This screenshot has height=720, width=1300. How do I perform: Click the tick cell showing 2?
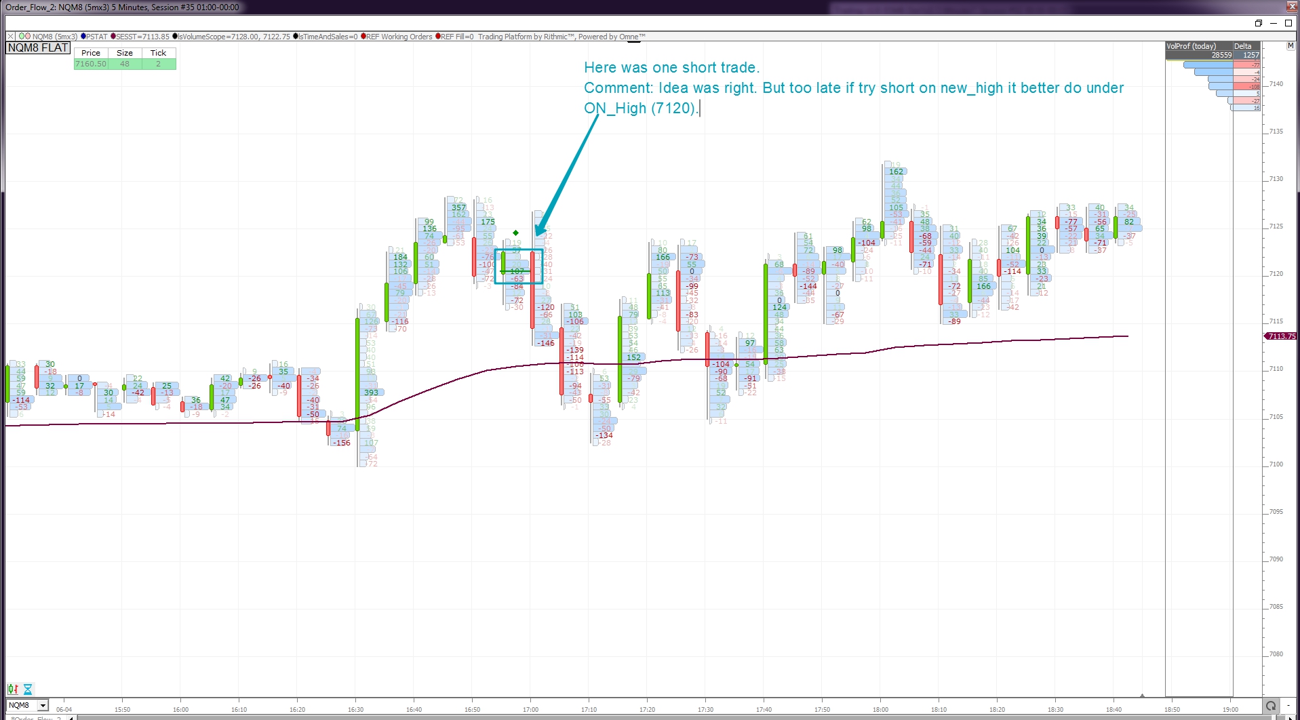[159, 64]
